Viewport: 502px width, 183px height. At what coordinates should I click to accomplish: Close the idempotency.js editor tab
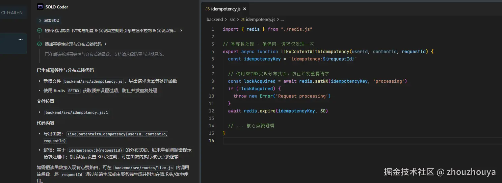coord(244,9)
